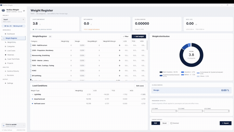Select PDF export format
The height and width of the screenshot is (132, 234).
(156, 123)
